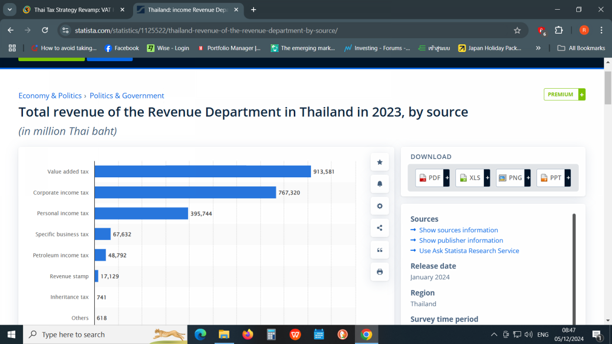Expand hidden bookmarks with chevron
Image resolution: width=612 pixels, height=344 pixels.
(538, 48)
